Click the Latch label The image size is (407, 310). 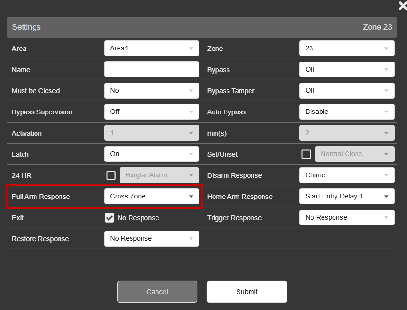tap(20, 154)
